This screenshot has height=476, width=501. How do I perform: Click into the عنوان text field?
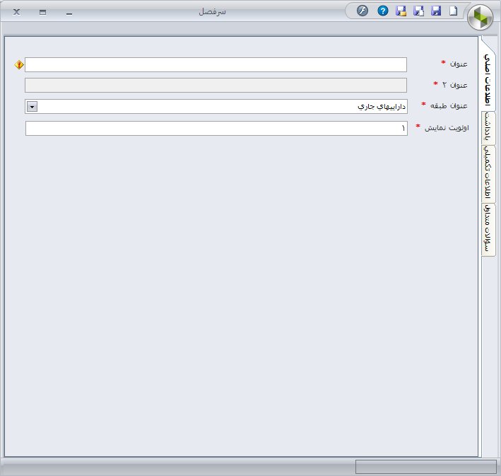(216, 64)
